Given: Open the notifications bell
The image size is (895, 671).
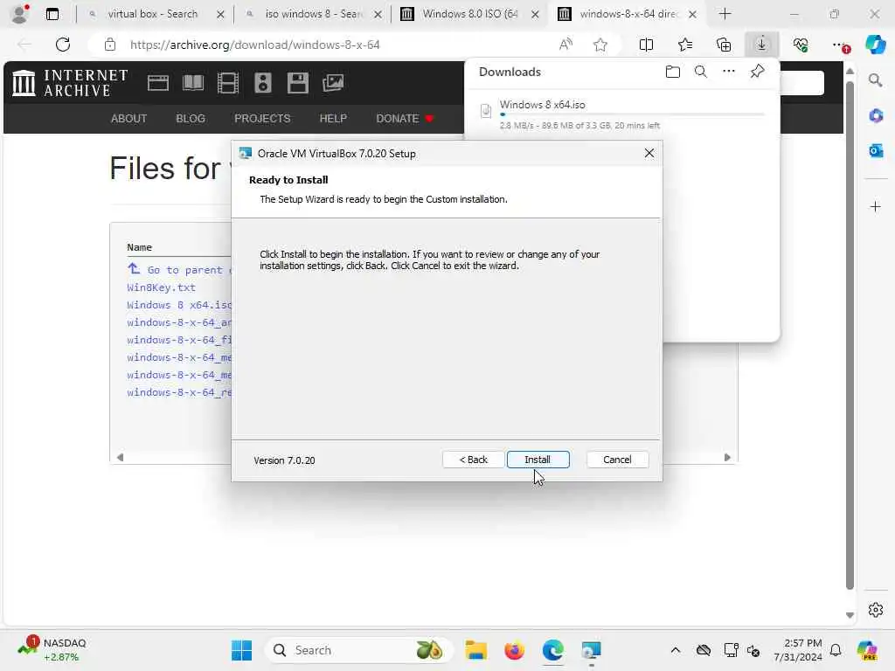Looking at the screenshot, I should click(836, 650).
